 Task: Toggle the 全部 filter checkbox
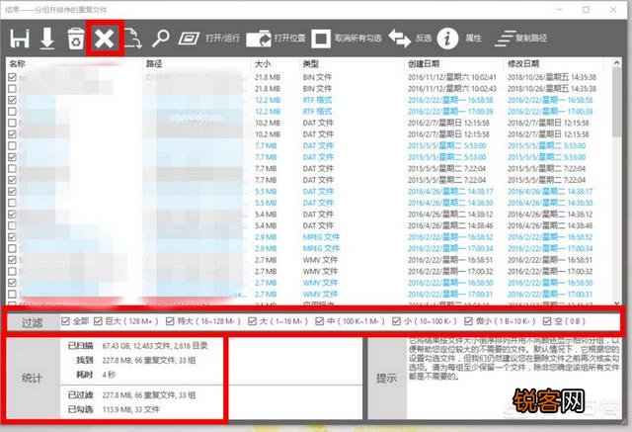[66, 321]
